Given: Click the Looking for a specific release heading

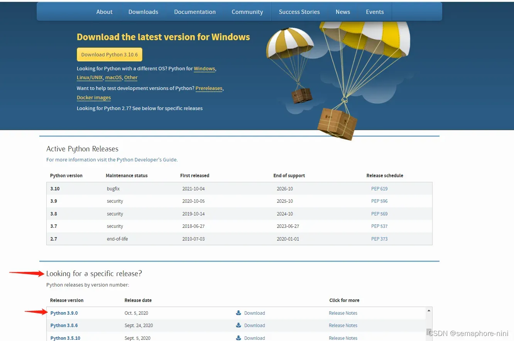Looking at the screenshot, I should coord(94,274).
